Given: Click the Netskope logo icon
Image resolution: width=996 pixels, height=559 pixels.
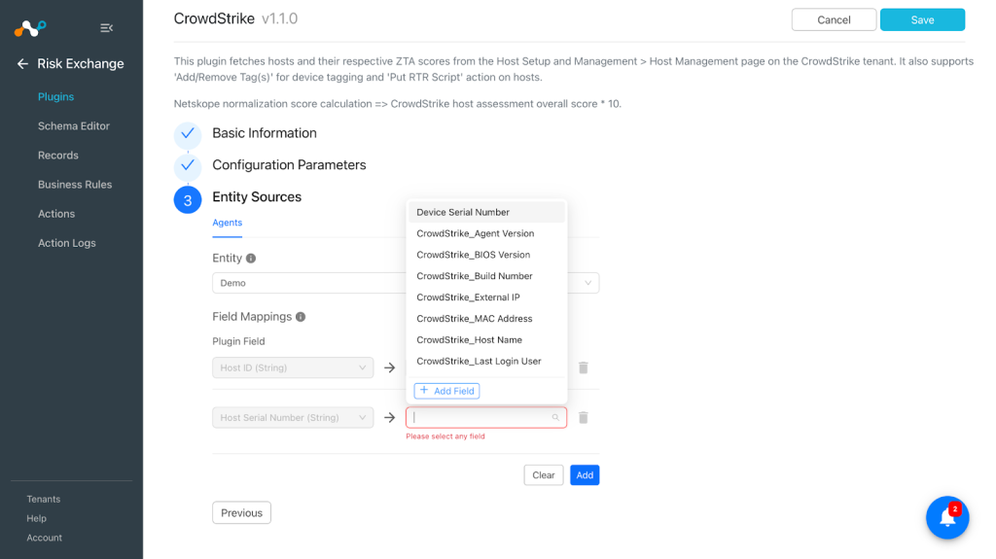Looking at the screenshot, I should tap(30, 28).
